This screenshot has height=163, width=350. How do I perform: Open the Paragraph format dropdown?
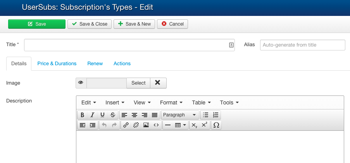coord(179,115)
